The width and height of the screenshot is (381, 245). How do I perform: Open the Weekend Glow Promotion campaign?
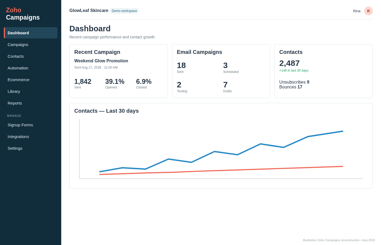click(101, 61)
